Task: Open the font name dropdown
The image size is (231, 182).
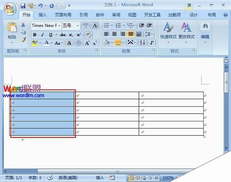Action: click(x=59, y=26)
